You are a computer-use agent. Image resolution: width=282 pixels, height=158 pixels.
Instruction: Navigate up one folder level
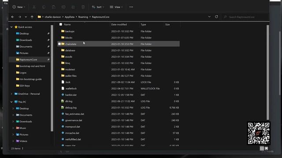point(32,17)
